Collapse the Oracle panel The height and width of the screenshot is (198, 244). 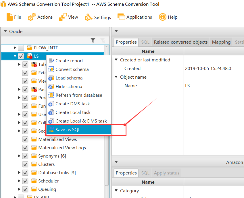point(5,31)
